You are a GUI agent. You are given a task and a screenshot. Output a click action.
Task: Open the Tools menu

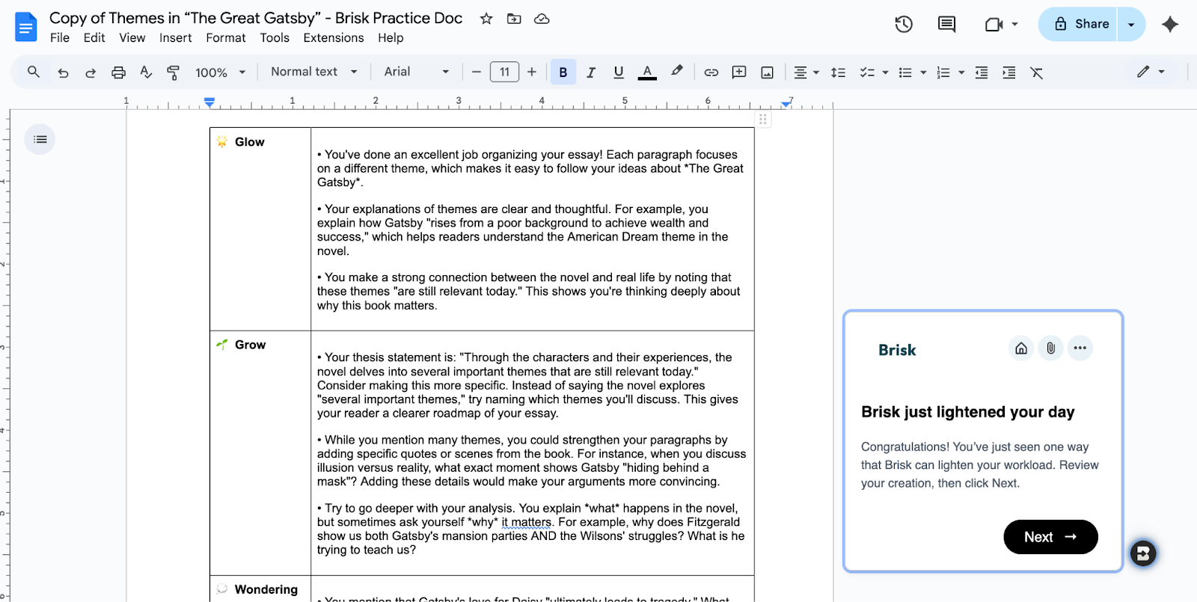pyautogui.click(x=275, y=38)
